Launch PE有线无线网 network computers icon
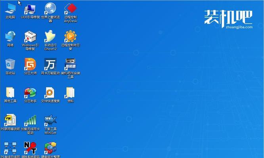Viewport: 264px width, 158px height. (10, 148)
